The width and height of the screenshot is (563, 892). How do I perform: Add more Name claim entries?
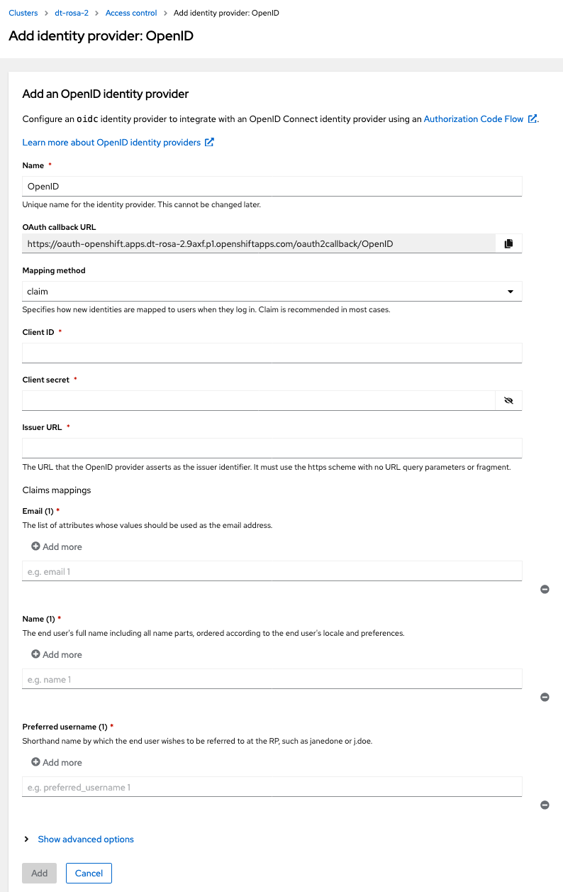[57, 654]
